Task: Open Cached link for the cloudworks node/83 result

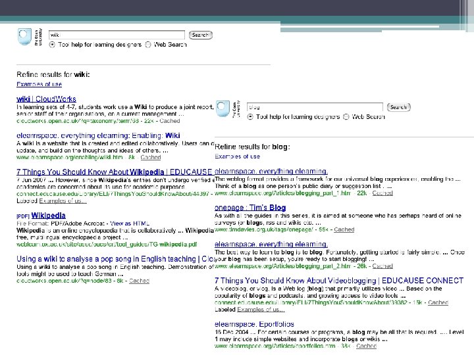Action: coord(140,281)
